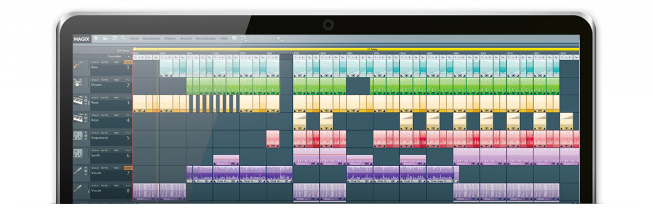This screenshot has height=211, width=653.
Task: Arm REC on the Synth track
Action: click(x=116, y=150)
